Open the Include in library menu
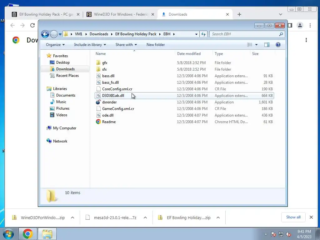Viewport: 320px width, 240px height. coord(90,45)
